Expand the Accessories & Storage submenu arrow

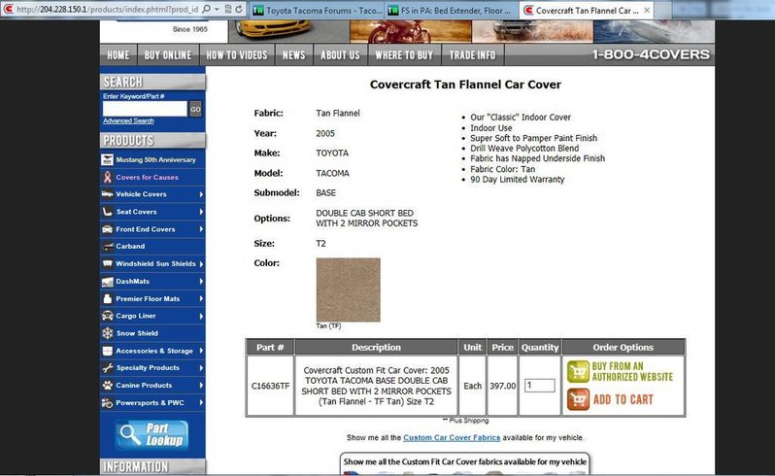pos(201,351)
